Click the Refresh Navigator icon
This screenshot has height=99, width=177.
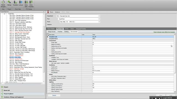[x=3, y=4]
